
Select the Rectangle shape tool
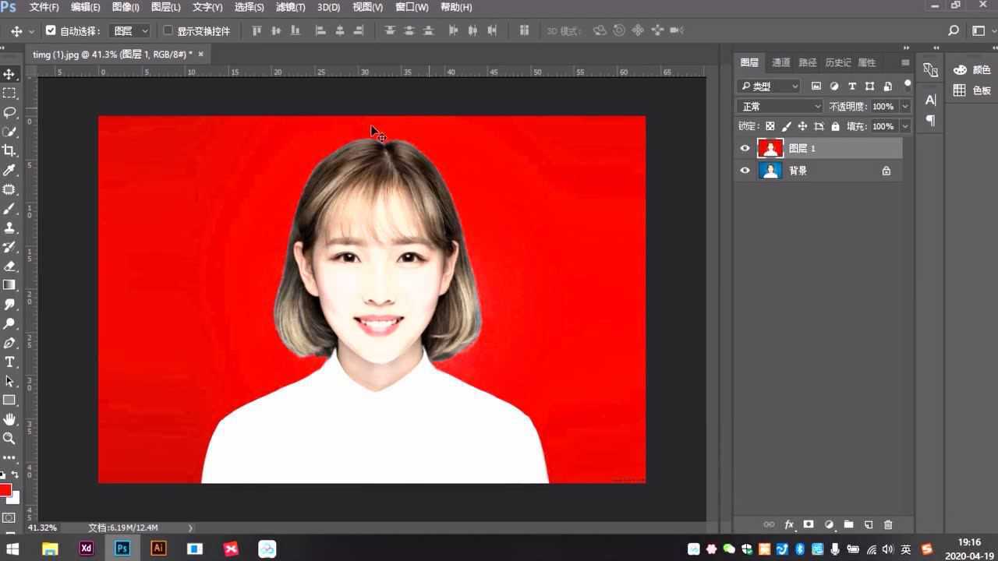[x=9, y=400]
